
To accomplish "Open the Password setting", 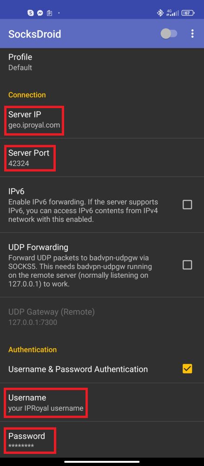I will click(102, 441).
